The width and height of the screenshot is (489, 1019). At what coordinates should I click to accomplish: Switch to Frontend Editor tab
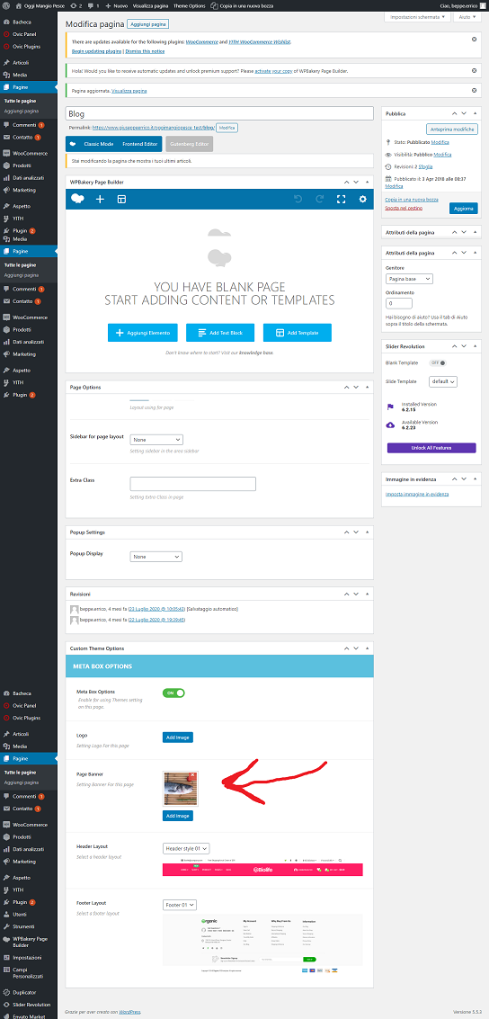tap(141, 143)
